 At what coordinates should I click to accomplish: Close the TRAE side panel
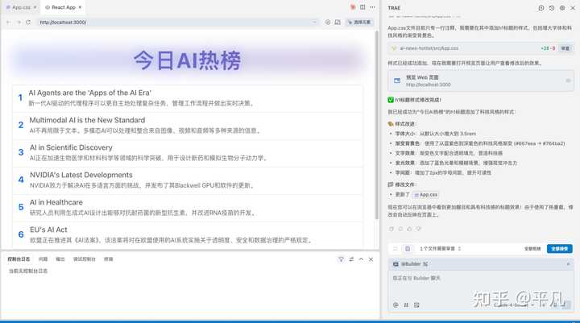pos(573,8)
